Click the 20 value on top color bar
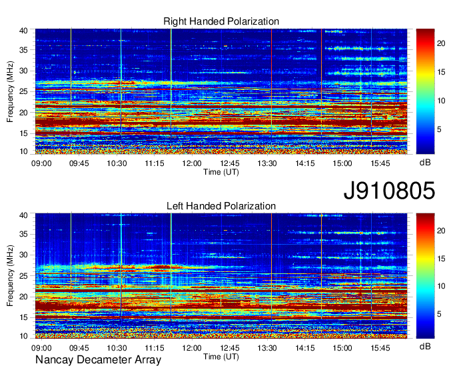This screenshot has width=453, height=368. pyautogui.click(x=441, y=43)
